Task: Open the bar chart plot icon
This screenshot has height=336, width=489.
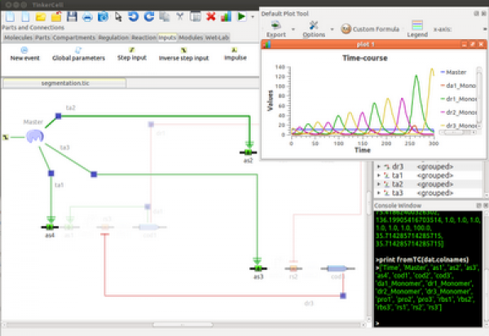Action: click(x=227, y=15)
